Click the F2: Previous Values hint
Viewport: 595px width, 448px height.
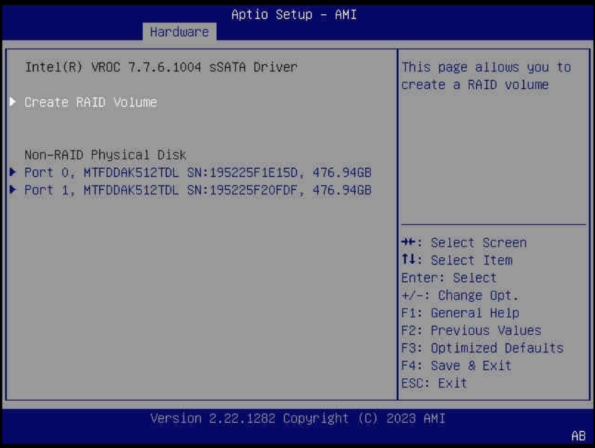471,331
